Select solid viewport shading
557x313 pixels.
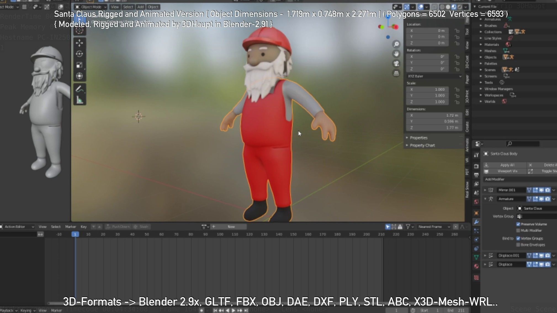coord(448,7)
